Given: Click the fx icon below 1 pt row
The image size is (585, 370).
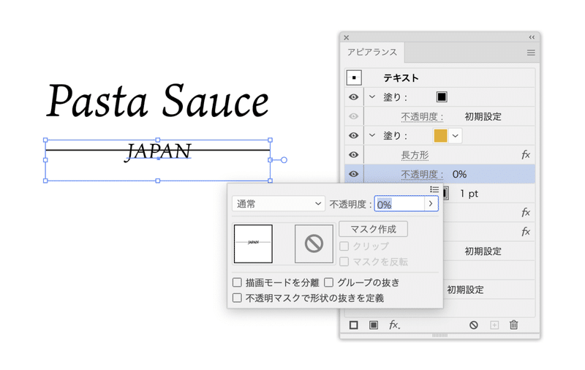Looking at the screenshot, I should (525, 212).
